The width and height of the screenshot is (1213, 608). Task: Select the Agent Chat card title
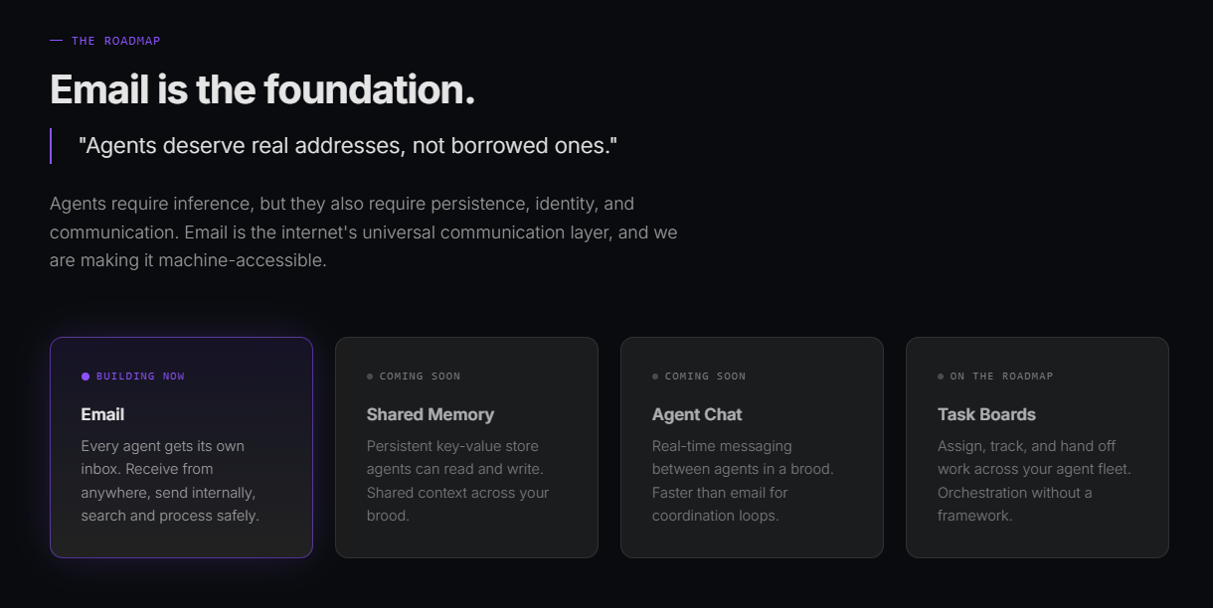click(697, 414)
